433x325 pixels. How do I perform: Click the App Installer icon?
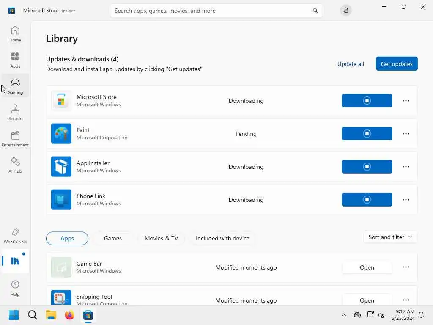[61, 167]
